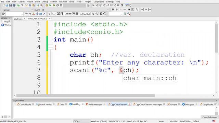Open the Settings menu

110,2
